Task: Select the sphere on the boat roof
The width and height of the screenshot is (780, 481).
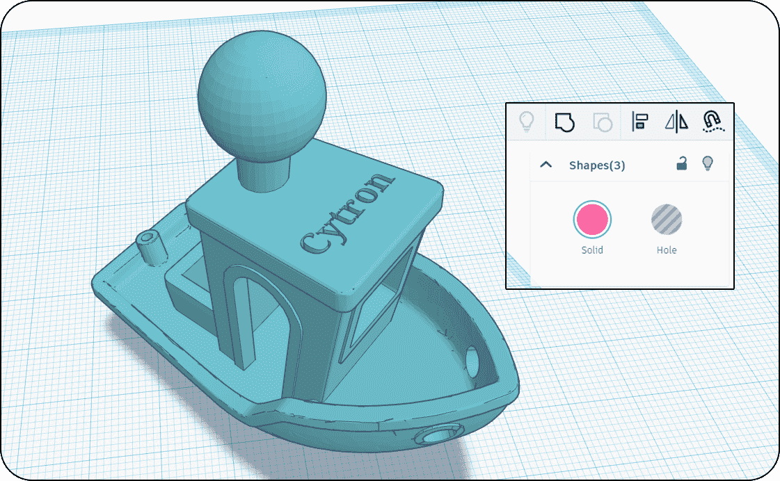Action: click(262, 97)
